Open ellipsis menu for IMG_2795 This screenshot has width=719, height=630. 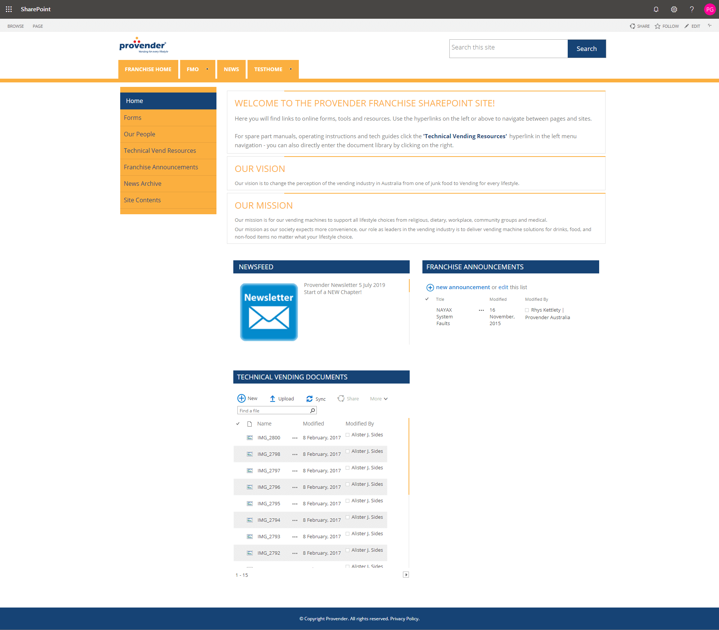(295, 504)
